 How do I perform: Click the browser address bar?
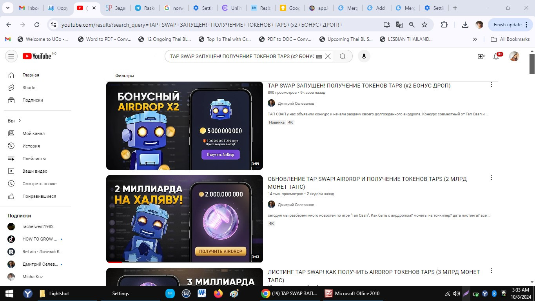(x=202, y=25)
